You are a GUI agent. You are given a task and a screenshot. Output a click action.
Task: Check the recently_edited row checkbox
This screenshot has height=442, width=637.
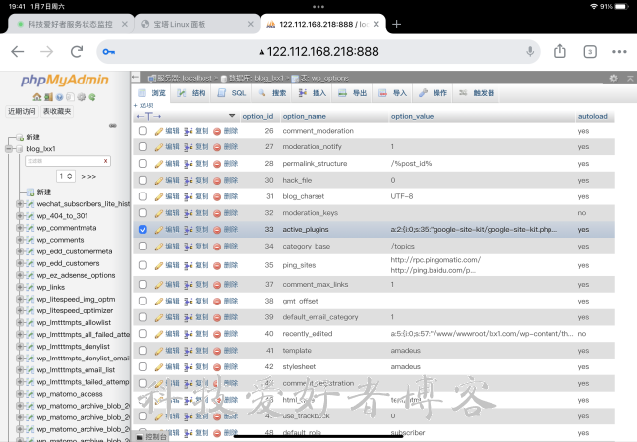coord(143,334)
